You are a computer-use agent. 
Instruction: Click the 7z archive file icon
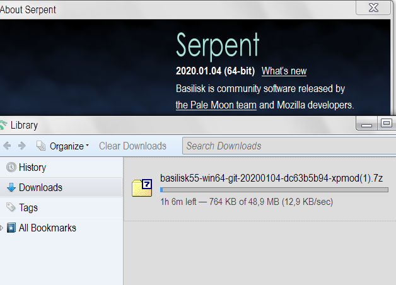pos(142,188)
